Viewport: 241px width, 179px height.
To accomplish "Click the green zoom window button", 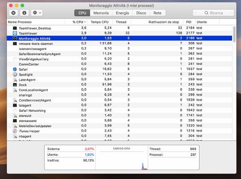I will point(23,6).
